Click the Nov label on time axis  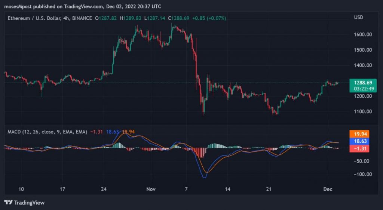pos(151,189)
